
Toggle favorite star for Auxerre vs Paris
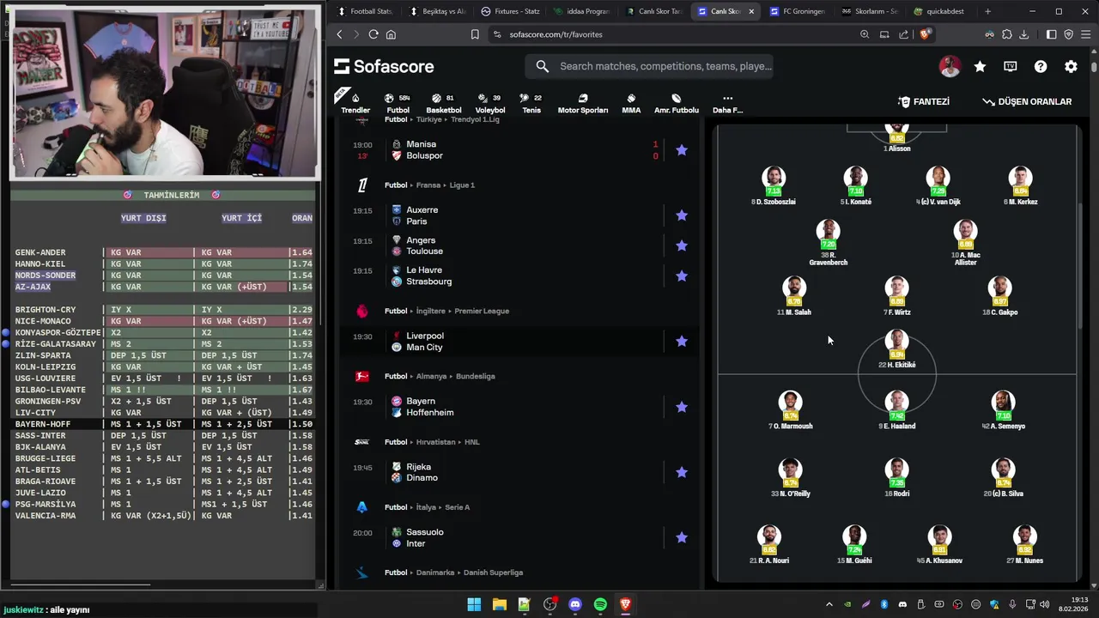(x=682, y=215)
